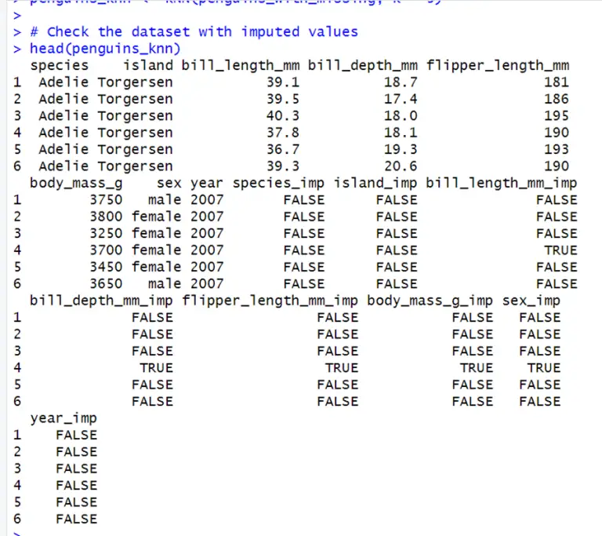Select bill depth value 18.0

pyautogui.click(x=401, y=115)
